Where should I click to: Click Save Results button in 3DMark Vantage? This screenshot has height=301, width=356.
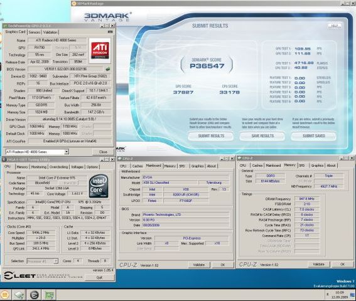point(262,136)
